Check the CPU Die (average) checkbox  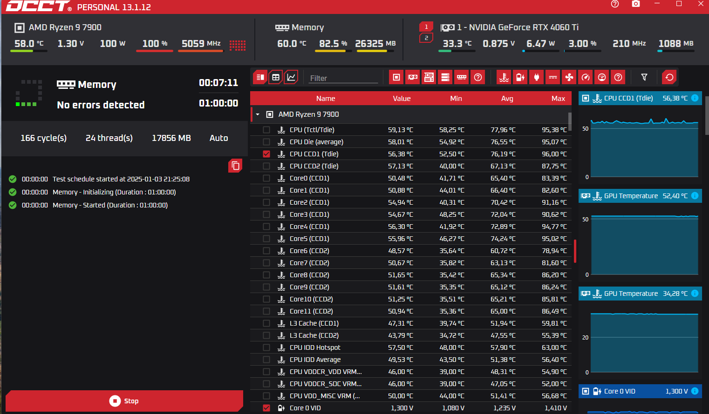(266, 142)
